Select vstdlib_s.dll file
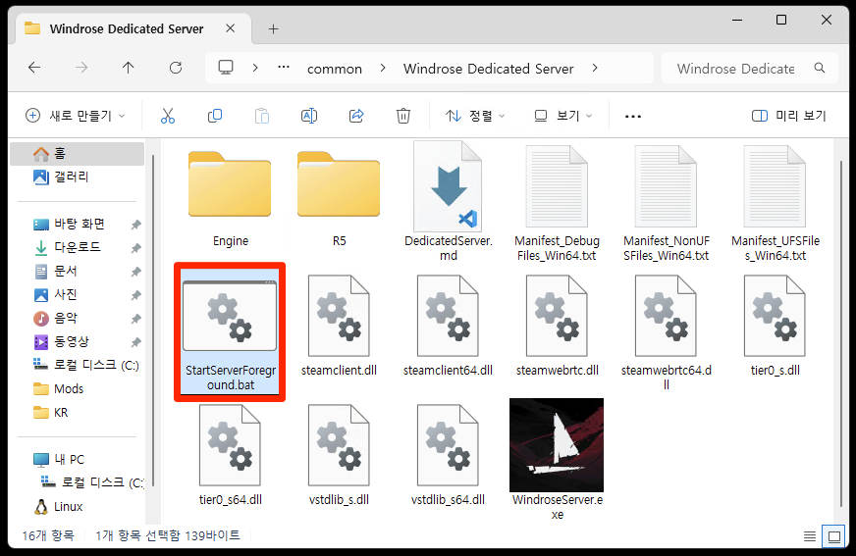 coord(339,455)
